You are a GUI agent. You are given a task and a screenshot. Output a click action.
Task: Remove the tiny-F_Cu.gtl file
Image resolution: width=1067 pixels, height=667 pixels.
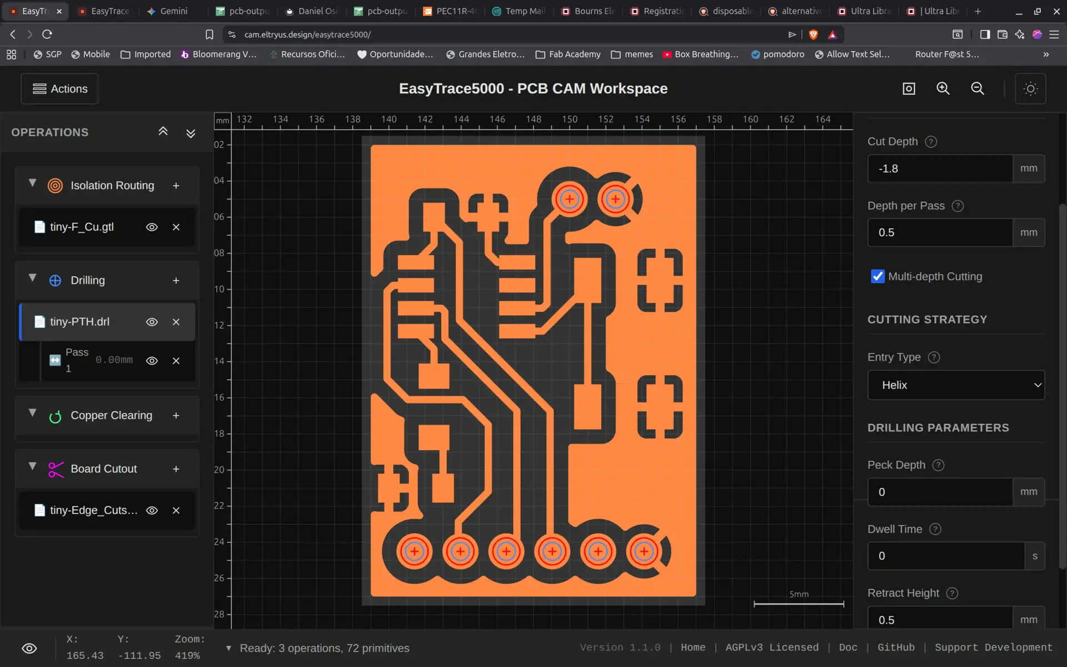point(176,227)
